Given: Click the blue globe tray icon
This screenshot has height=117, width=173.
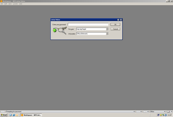Looking at the screenshot, I should tap(166, 115).
